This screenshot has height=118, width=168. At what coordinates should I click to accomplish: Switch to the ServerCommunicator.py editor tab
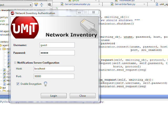[x=77, y=4]
